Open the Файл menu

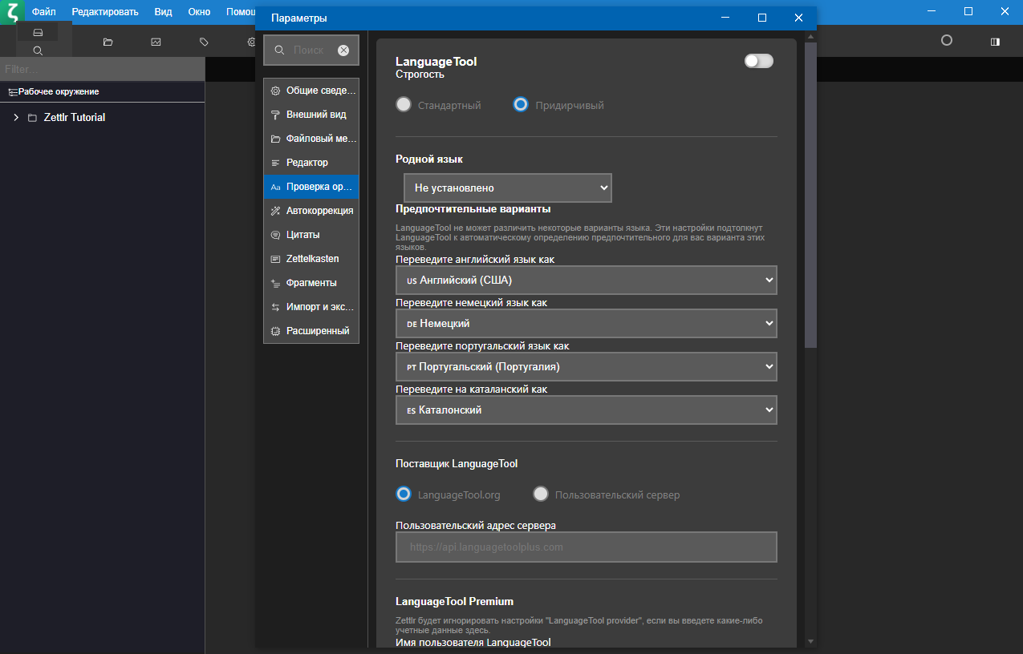click(x=44, y=12)
